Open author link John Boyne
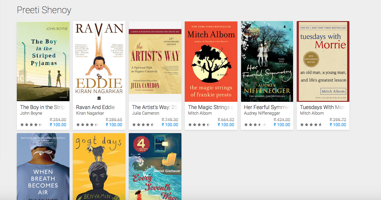The image size is (381, 200). [x=31, y=113]
